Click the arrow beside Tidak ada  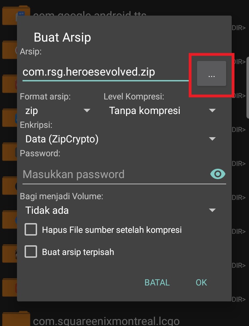coord(212,210)
